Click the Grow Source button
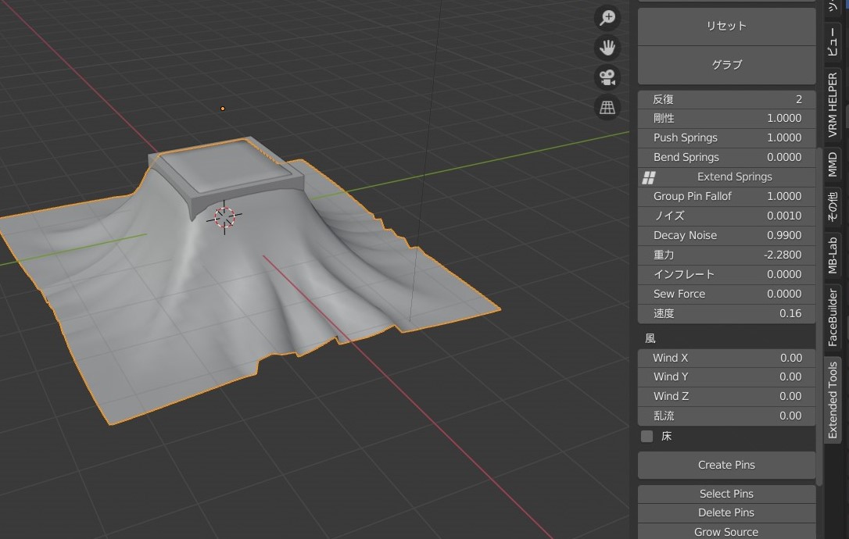 pyautogui.click(x=726, y=531)
